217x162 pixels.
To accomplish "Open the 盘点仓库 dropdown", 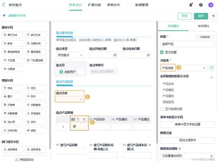I will tap(70, 99).
